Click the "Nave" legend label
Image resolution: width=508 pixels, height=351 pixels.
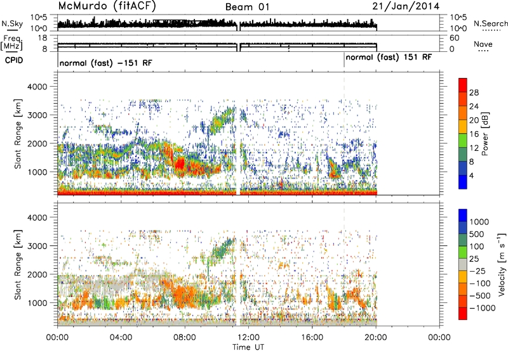tap(483, 44)
